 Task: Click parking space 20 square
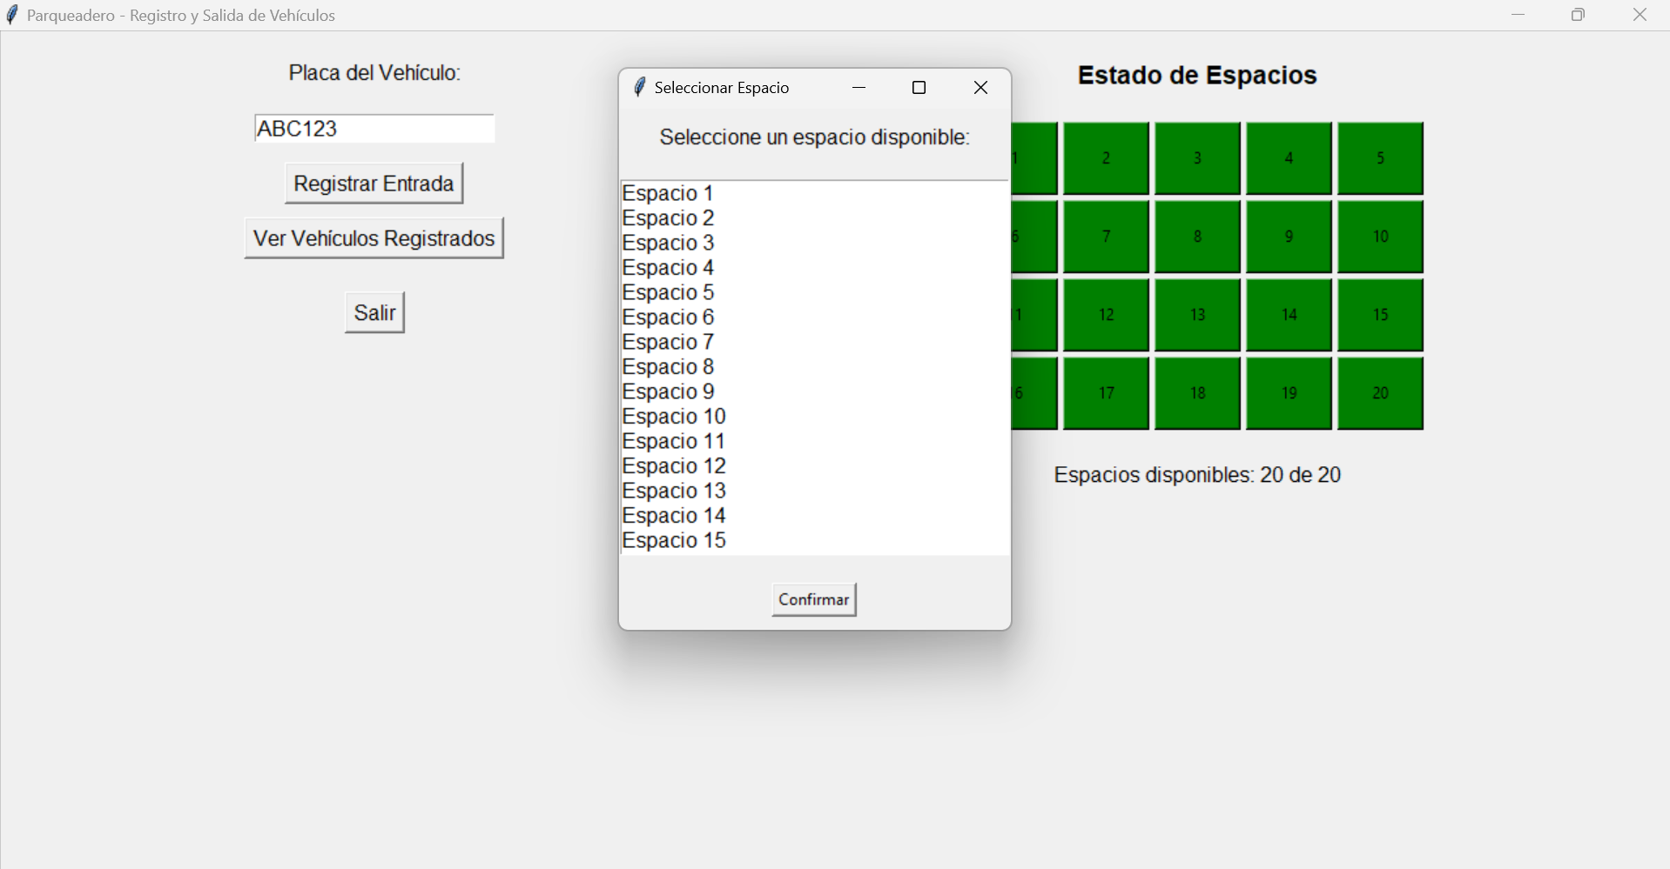point(1380,393)
